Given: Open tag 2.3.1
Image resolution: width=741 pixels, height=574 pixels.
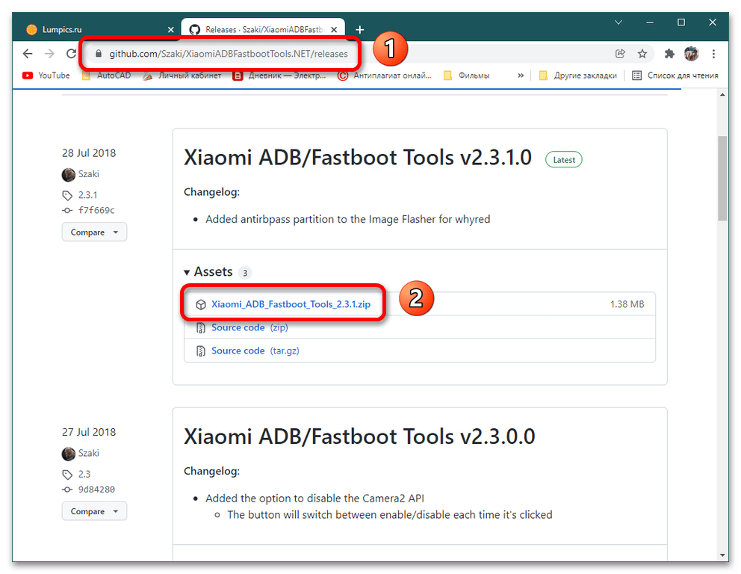Looking at the screenshot, I should pyautogui.click(x=87, y=195).
